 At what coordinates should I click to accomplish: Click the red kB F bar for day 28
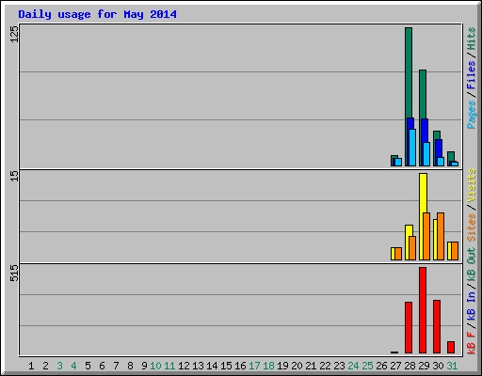409,328
